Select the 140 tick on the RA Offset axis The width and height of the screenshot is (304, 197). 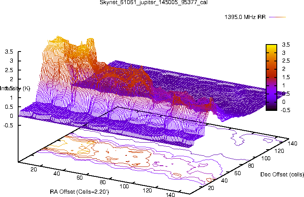[170, 195]
